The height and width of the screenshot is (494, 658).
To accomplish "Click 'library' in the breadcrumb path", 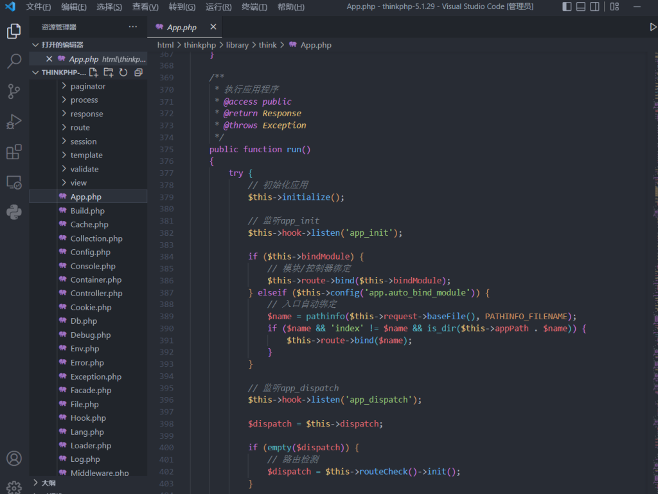I will coord(237,45).
